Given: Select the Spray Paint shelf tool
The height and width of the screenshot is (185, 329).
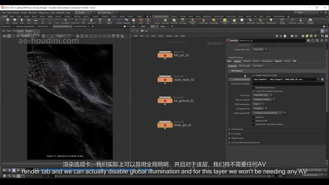Looking at the screenshot, I should coord(92,21).
